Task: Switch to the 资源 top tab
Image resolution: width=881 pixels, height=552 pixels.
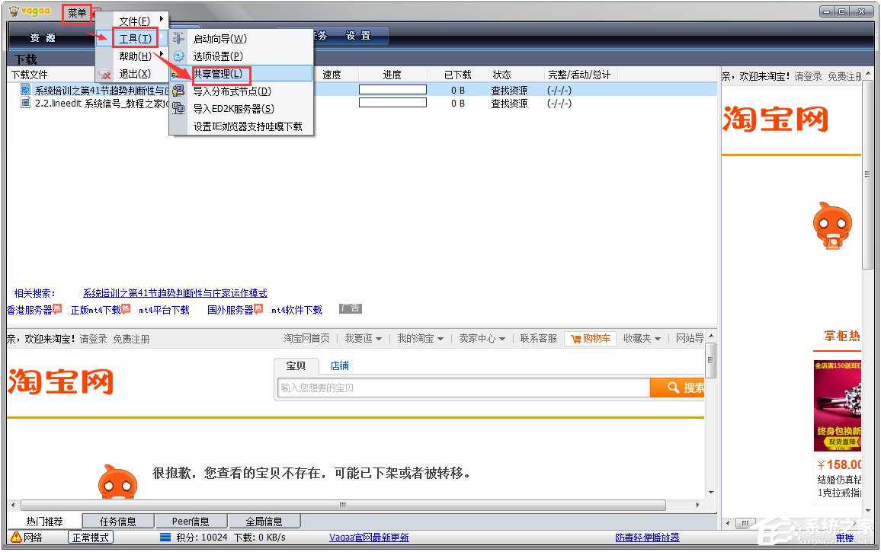Action: pos(43,37)
